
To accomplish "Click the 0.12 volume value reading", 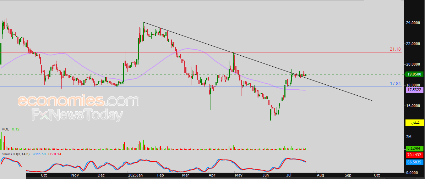I will [16, 129].
